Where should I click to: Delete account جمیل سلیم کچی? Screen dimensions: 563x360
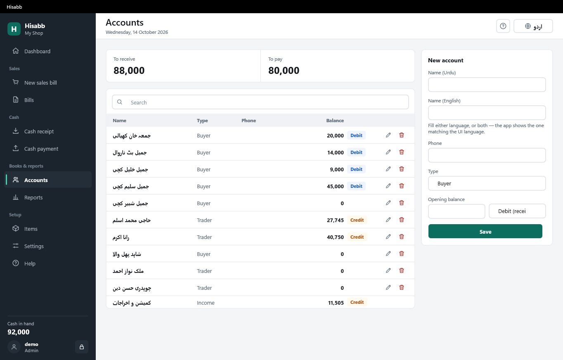point(402,186)
